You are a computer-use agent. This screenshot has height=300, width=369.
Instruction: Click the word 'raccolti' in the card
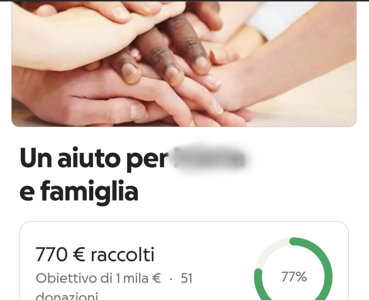[x=123, y=254]
